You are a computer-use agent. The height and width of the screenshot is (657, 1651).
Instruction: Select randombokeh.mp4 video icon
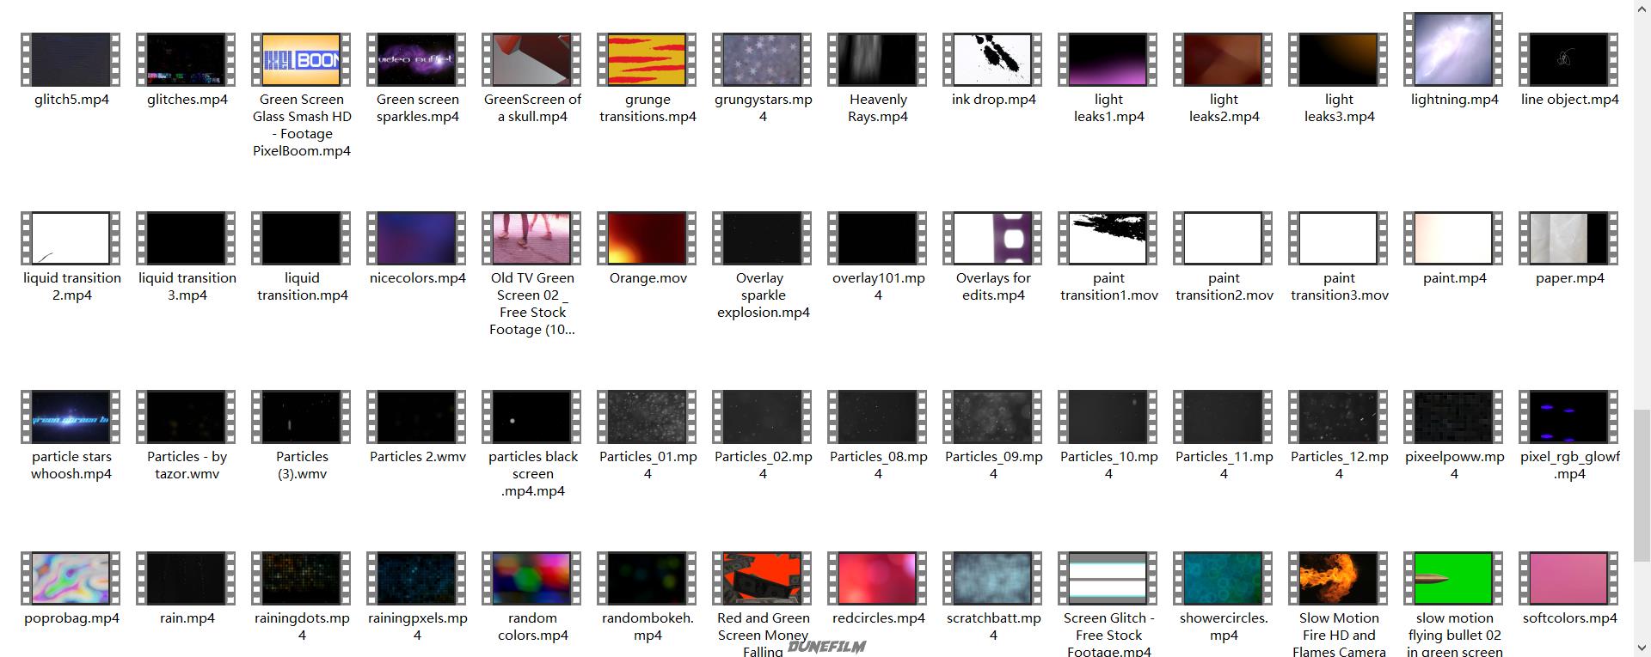click(648, 579)
